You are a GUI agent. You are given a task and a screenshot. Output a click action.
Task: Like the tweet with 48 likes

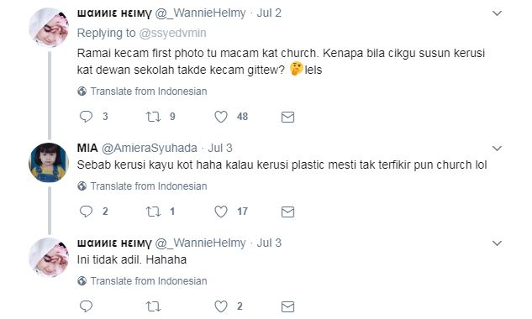click(x=221, y=117)
